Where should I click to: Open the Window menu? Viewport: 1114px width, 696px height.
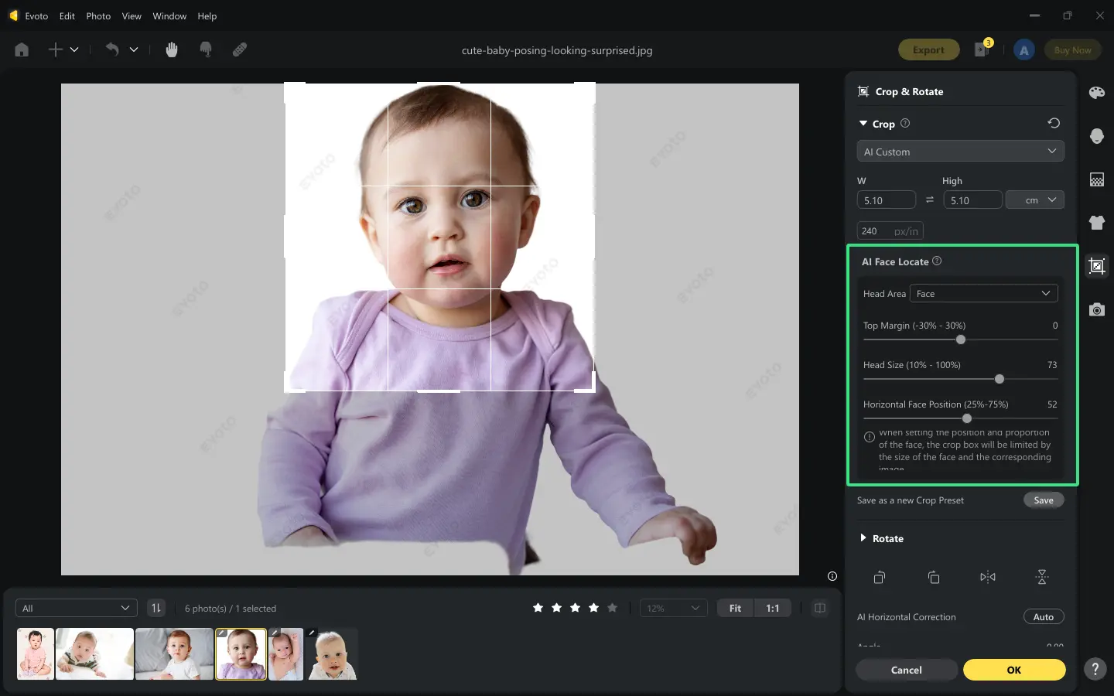tap(169, 15)
